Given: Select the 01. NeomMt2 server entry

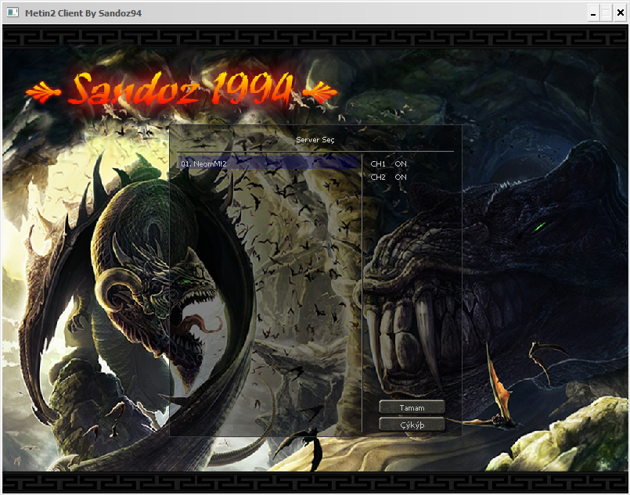Looking at the screenshot, I should 268,163.
